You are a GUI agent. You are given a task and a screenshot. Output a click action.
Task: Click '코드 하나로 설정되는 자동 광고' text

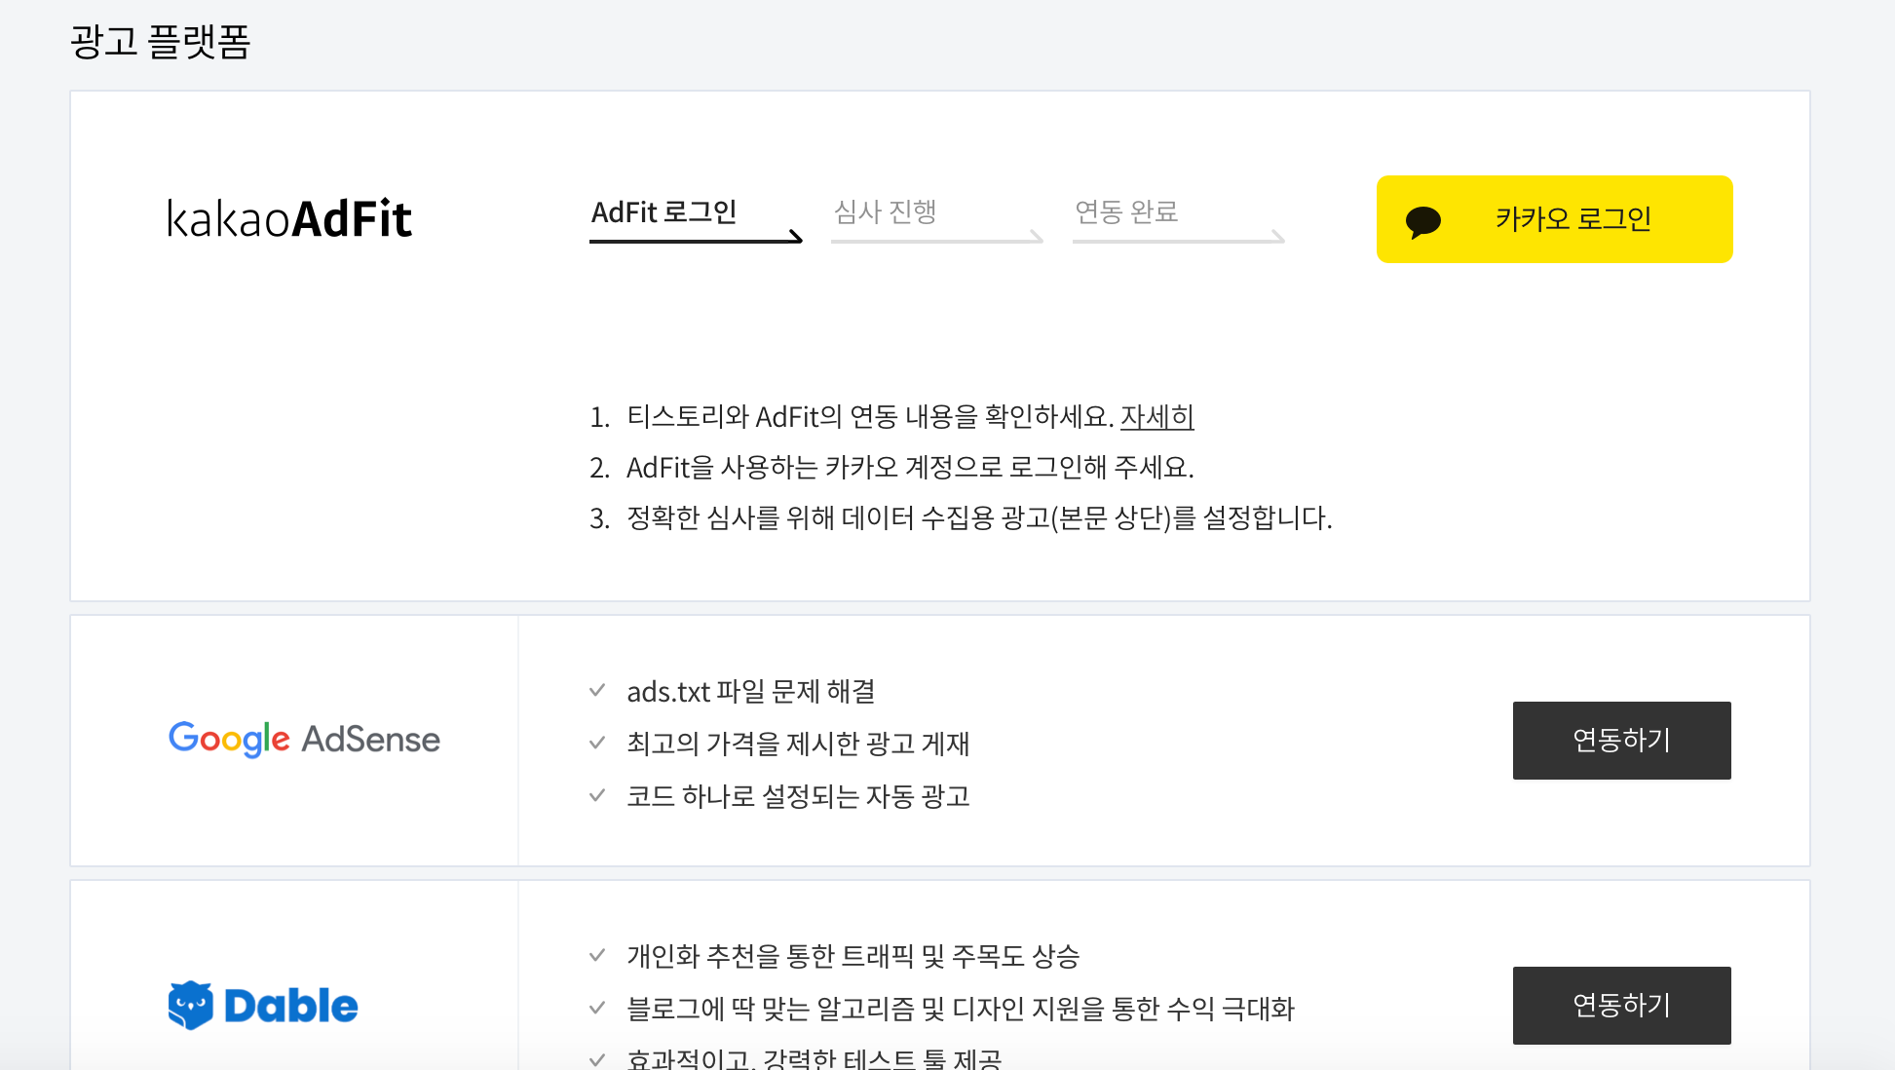tap(798, 797)
